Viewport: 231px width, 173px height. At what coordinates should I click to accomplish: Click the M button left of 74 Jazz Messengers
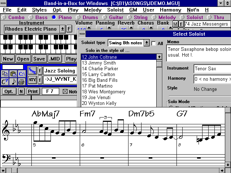click(175, 24)
